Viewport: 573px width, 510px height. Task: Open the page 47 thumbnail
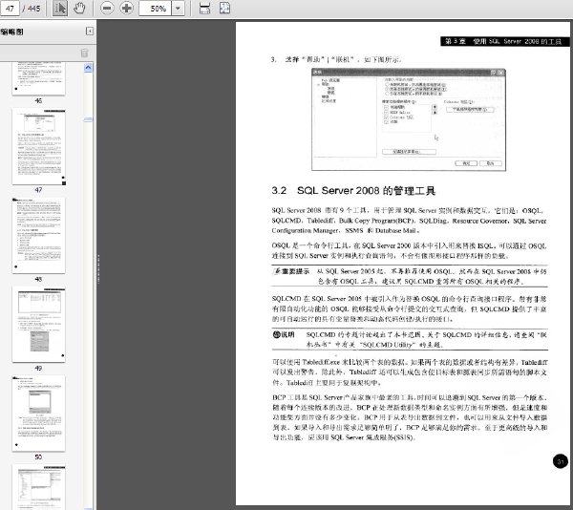pos(39,146)
